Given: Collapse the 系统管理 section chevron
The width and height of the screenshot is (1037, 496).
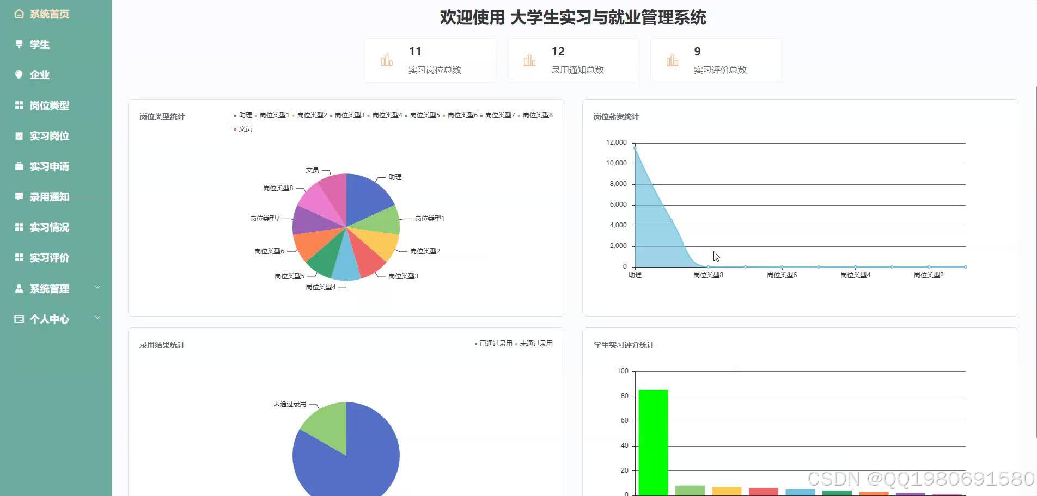Looking at the screenshot, I should 97,288.
